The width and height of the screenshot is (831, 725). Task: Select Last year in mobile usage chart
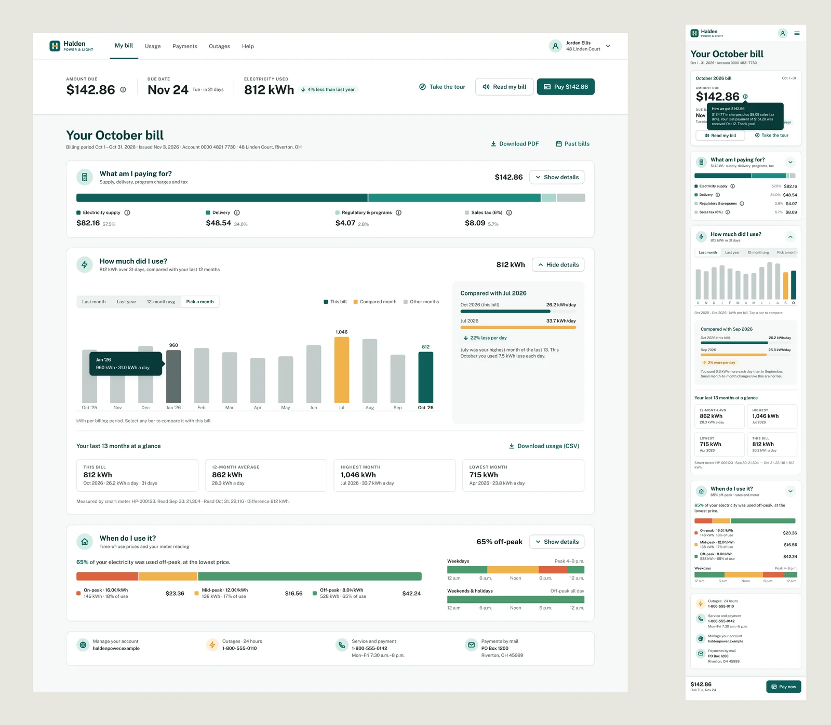pos(732,252)
